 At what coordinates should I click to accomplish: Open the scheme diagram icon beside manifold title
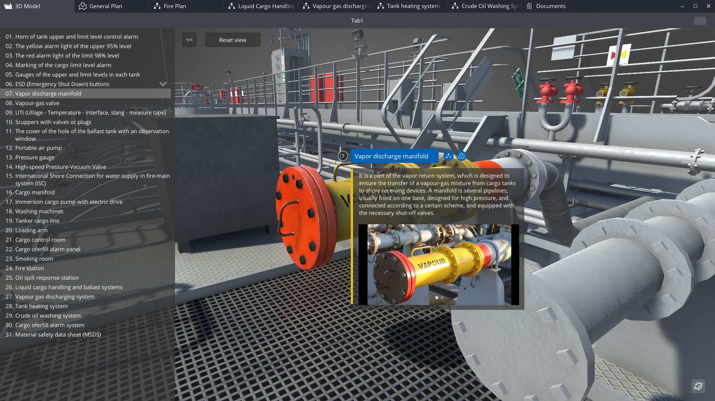tap(448, 156)
